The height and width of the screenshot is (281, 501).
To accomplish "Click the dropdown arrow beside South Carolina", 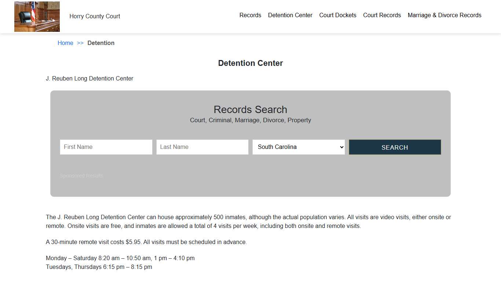I will pyautogui.click(x=341, y=147).
